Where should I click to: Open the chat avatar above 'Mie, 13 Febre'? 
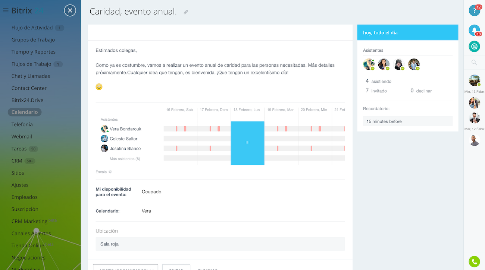coord(474,80)
